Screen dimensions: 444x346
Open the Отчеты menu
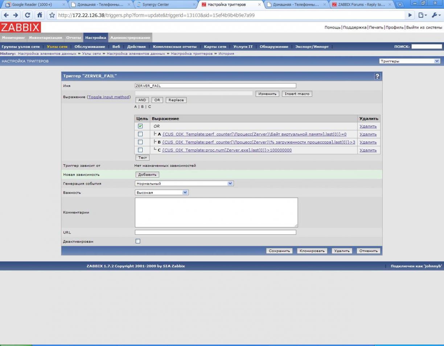74,38
